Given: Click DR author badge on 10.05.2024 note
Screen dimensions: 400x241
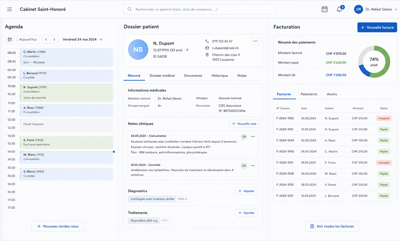Looking at the screenshot, I should pos(244,166).
